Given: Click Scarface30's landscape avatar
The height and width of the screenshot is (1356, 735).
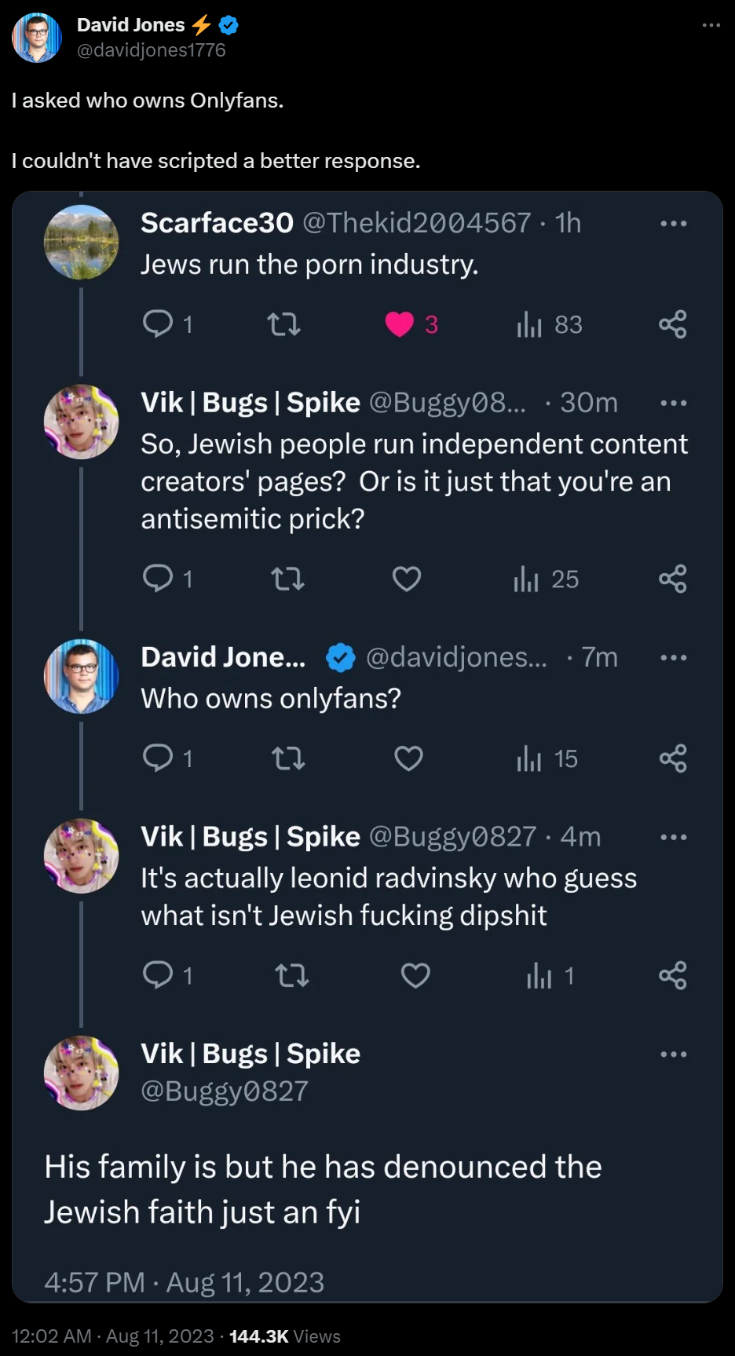Looking at the screenshot, I should tap(81, 242).
